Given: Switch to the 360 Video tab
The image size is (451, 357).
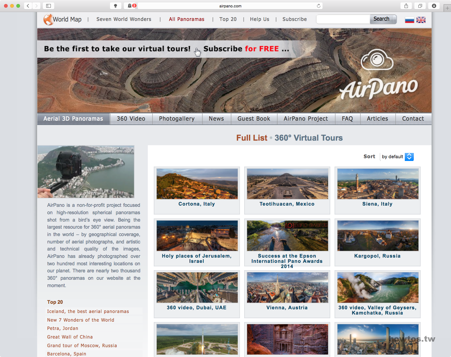Looking at the screenshot, I should coord(131,119).
